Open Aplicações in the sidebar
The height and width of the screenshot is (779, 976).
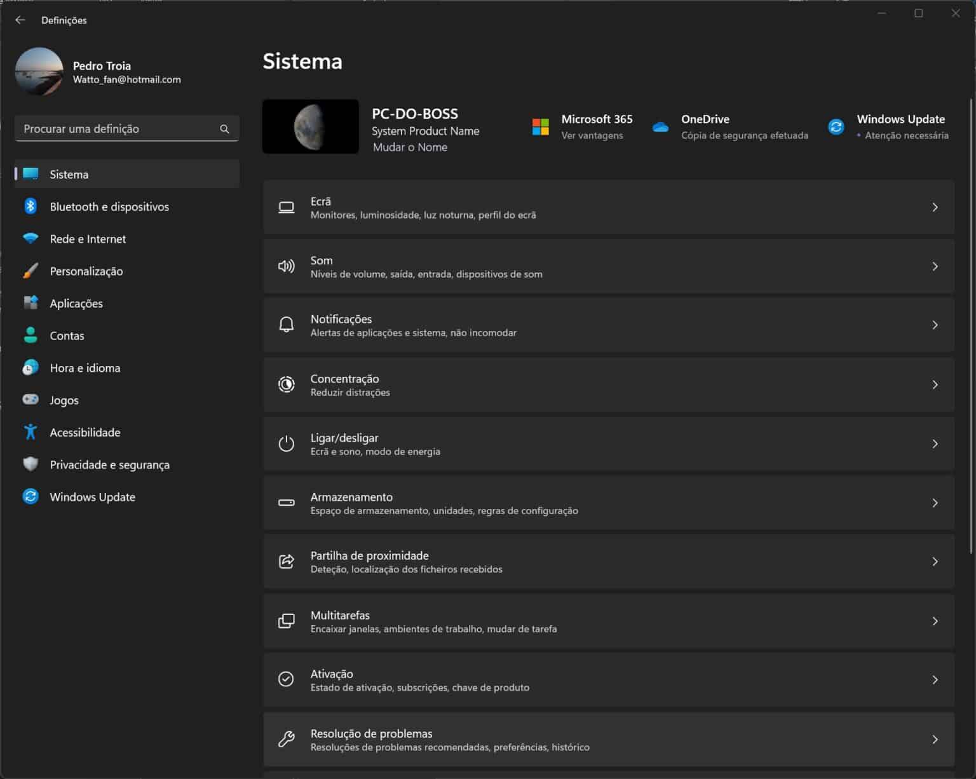76,304
